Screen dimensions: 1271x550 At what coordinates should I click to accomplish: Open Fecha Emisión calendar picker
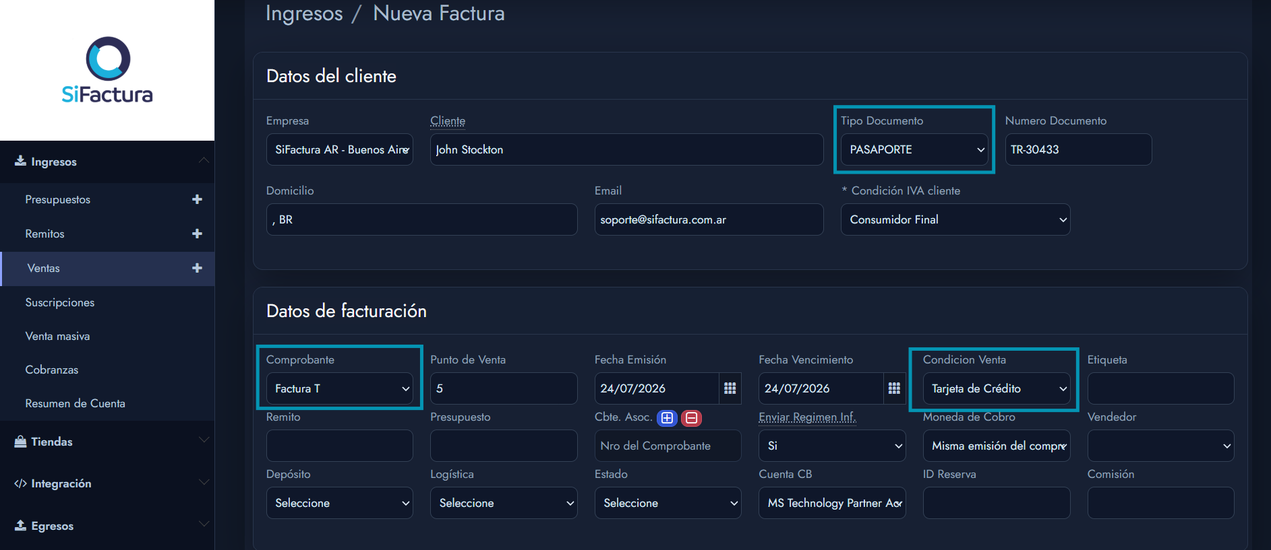(730, 388)
